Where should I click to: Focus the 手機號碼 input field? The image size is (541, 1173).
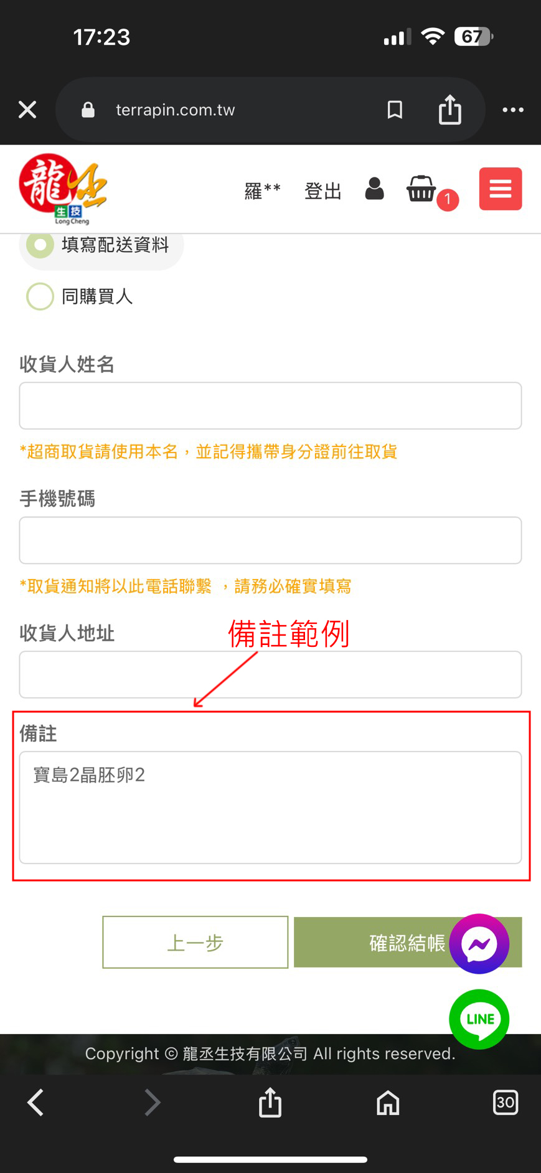(270, 540)
